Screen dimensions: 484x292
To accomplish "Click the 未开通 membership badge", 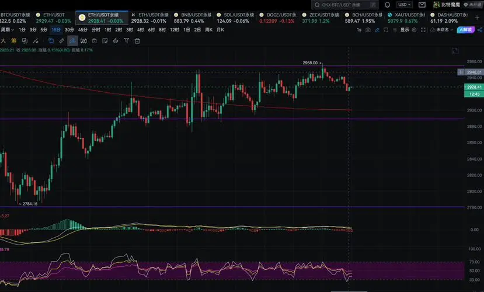I will [x=472, y=5].
